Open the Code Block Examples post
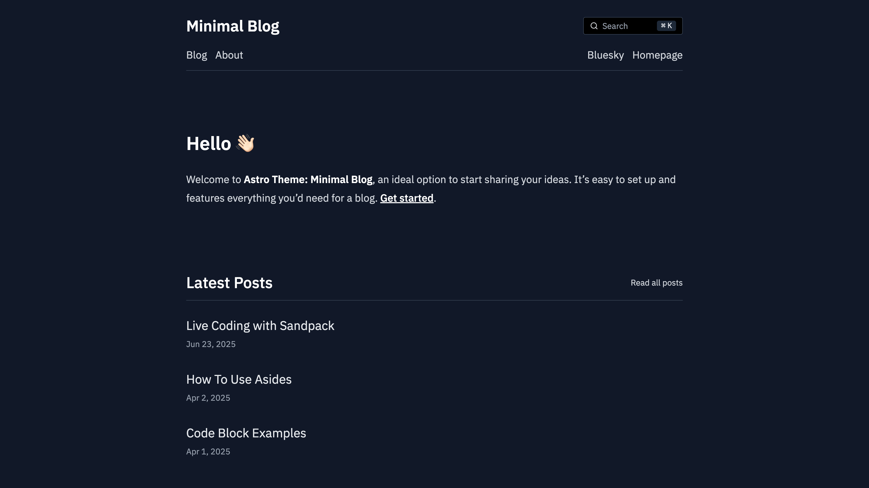Screen dimensions: 869x488 click(x=246, y=433)
